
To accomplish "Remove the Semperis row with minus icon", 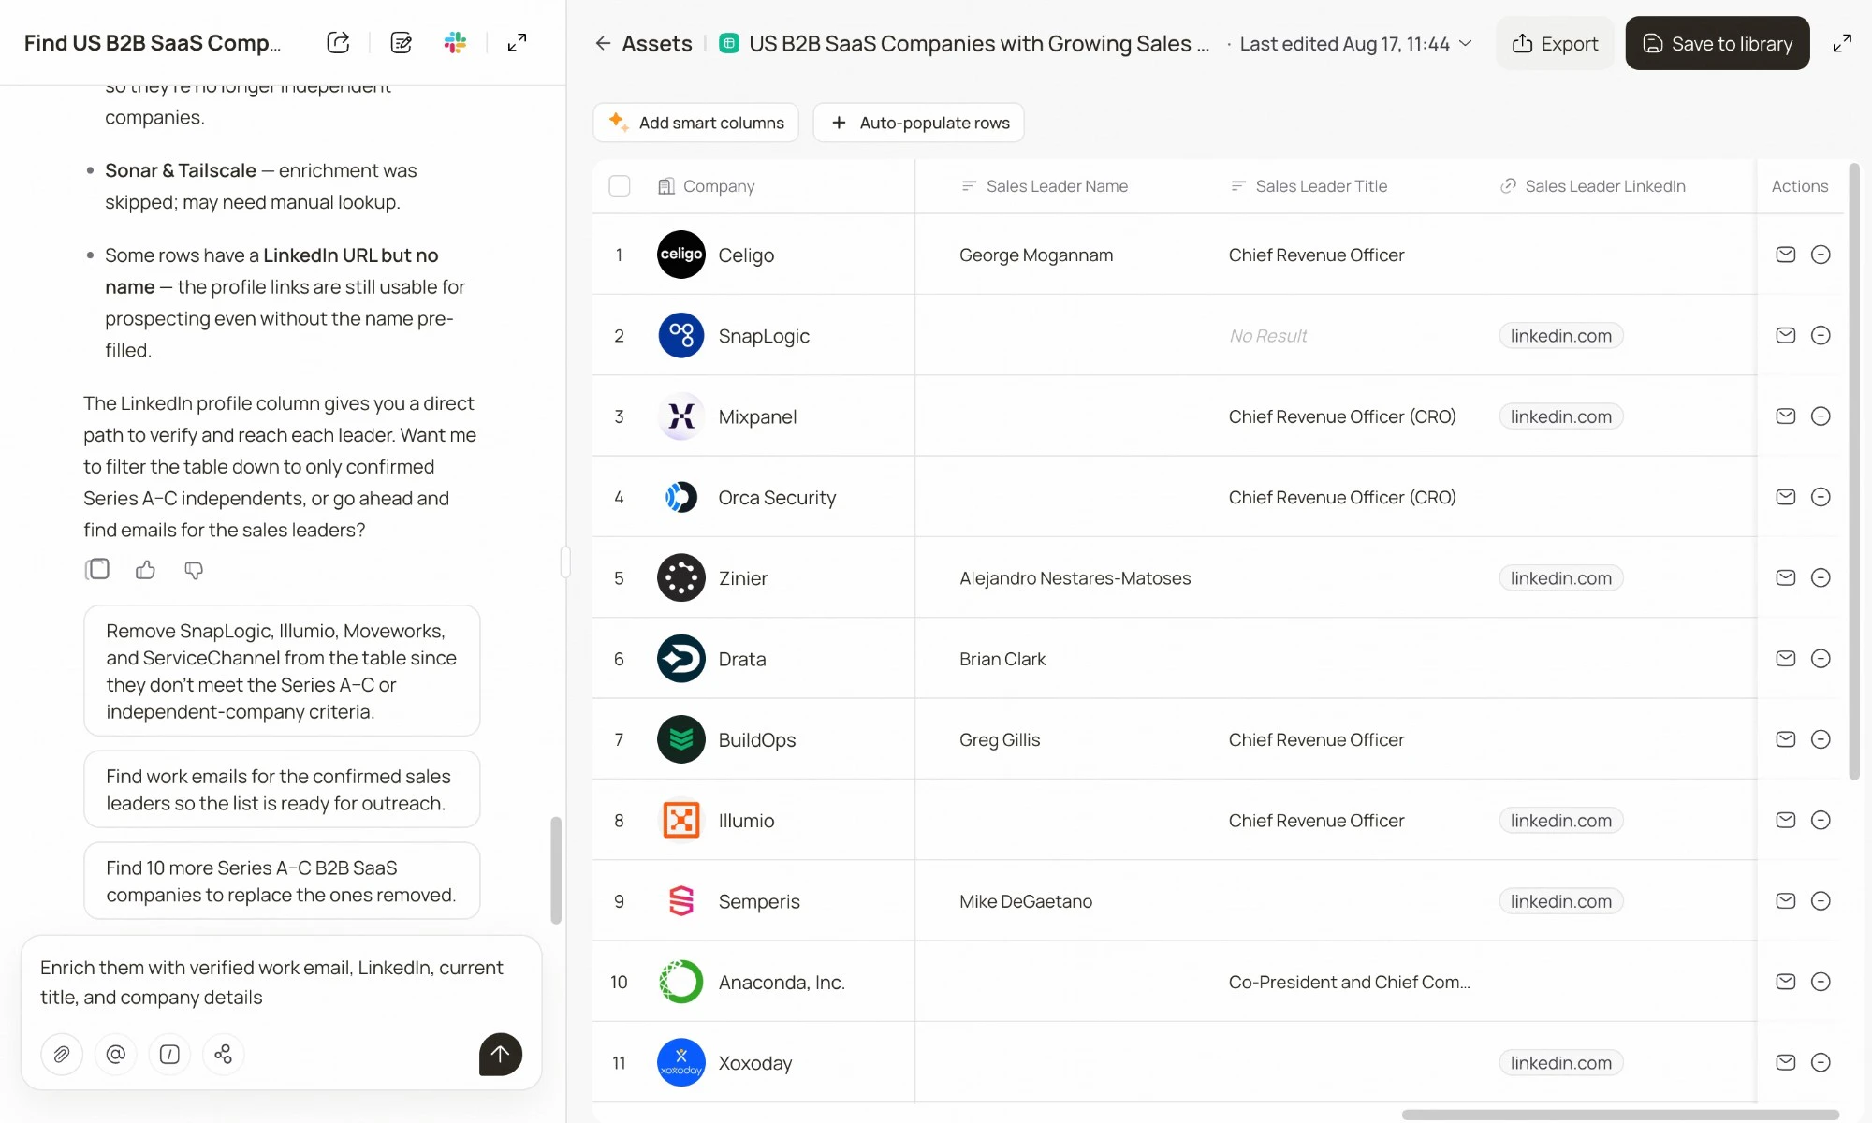I will (x=1821, y=901).
